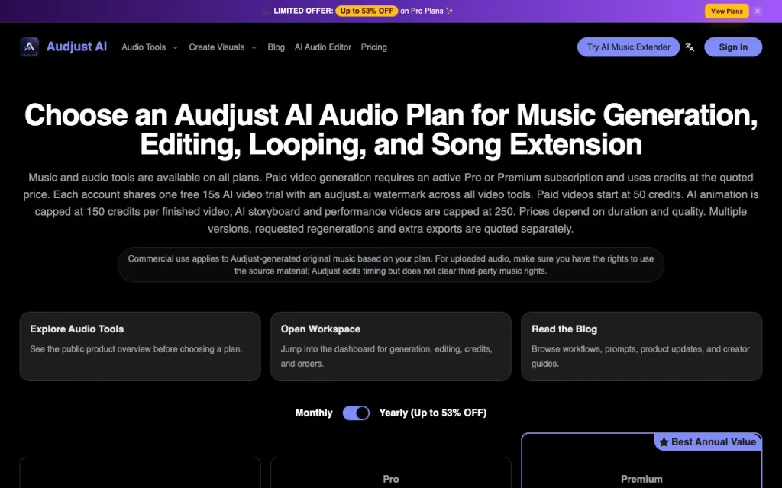Click the View Plans button

tap(727, 11)
